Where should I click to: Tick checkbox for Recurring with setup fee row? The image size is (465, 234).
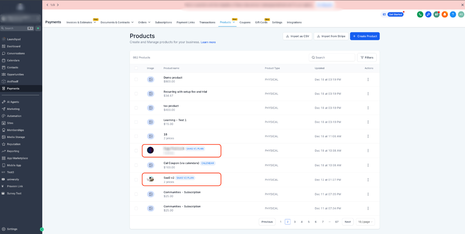tap(136, 93)
